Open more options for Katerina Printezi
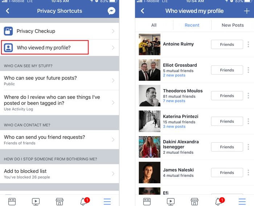 point(248,121)
